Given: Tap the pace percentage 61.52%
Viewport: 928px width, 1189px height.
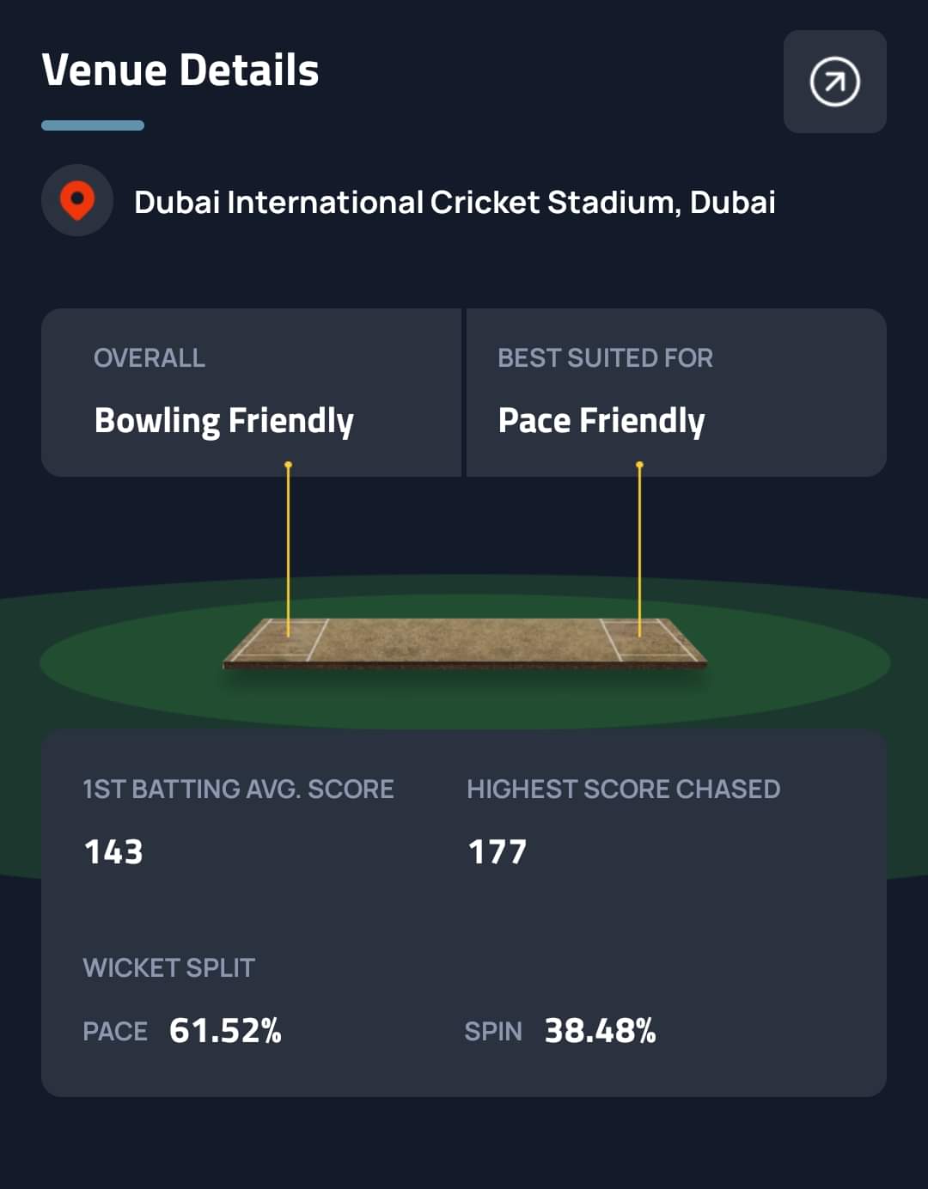Looking at the screenshot, I should click(225, 1031).
